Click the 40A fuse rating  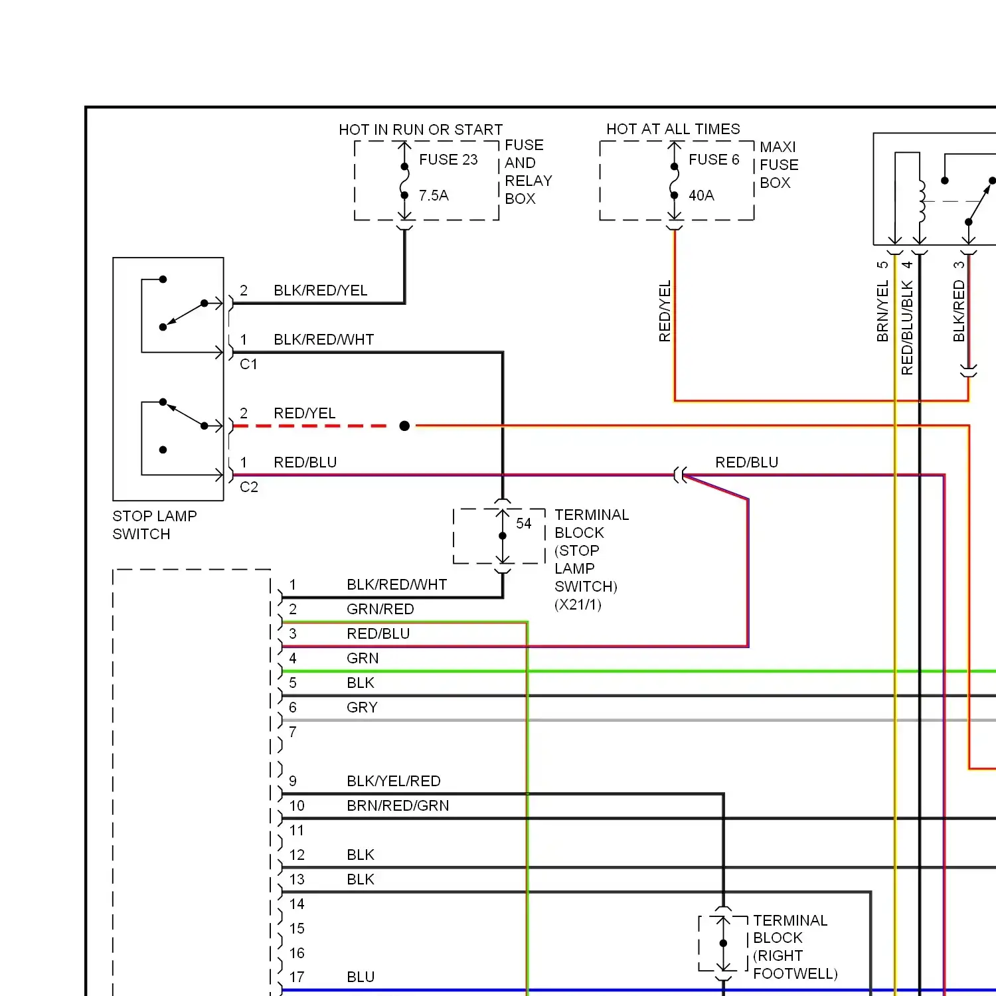tap(701, 195)
